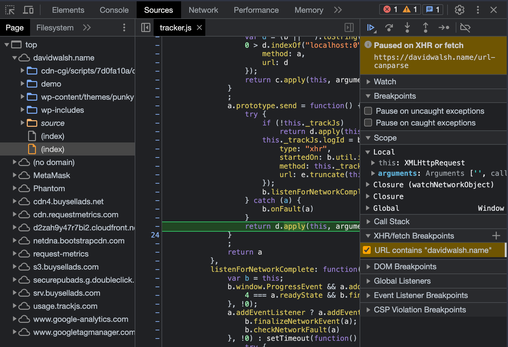The height and width of the screenshot is (347, 508).
Task: Step out of the current function
Action: click(x=426, y=28)
